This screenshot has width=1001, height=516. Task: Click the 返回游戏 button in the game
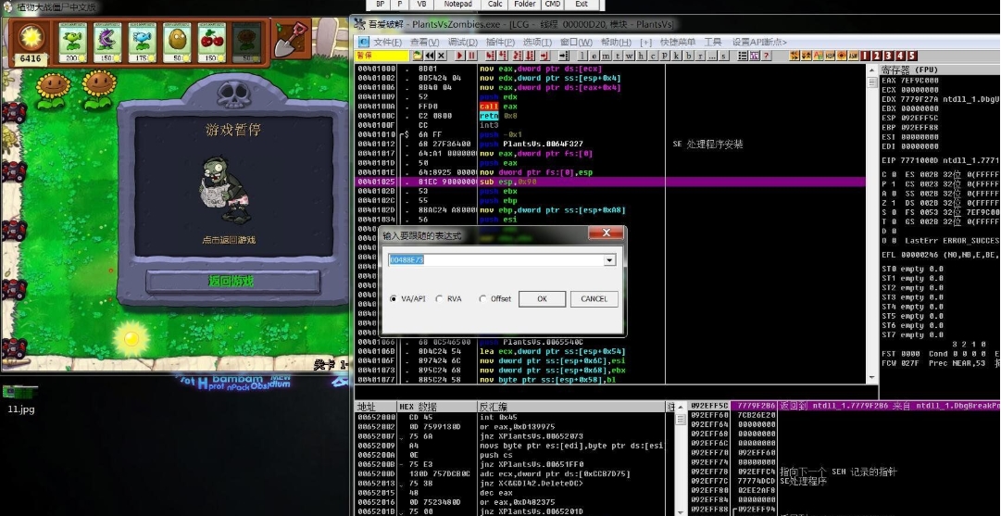coord(231,281)
